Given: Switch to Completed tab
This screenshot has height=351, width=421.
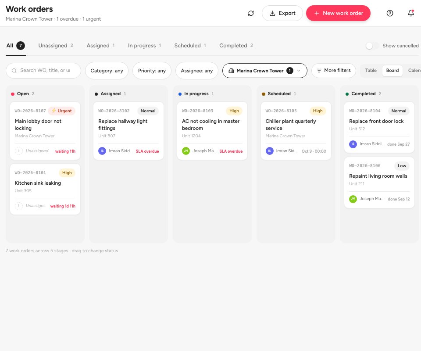Looking at the screenshot, I should click(236, 46).
